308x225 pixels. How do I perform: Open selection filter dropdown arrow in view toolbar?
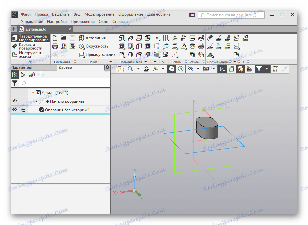point(267,69)
